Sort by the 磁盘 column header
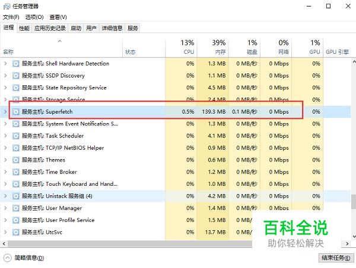This screenshot has height=268, width=356. [x=244, y=47]
